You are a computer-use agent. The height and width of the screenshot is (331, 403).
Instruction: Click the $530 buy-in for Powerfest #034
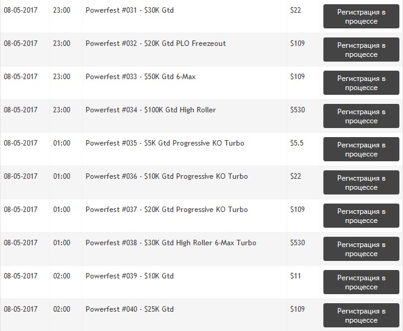pos(297,110)
